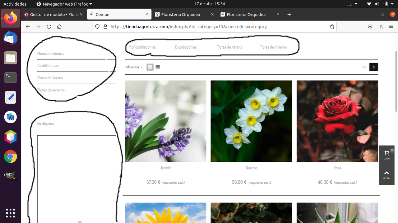This screenshot has height=223, width=398.
Task: Open the Files manager in the dock
Action: tap(11, 58)
